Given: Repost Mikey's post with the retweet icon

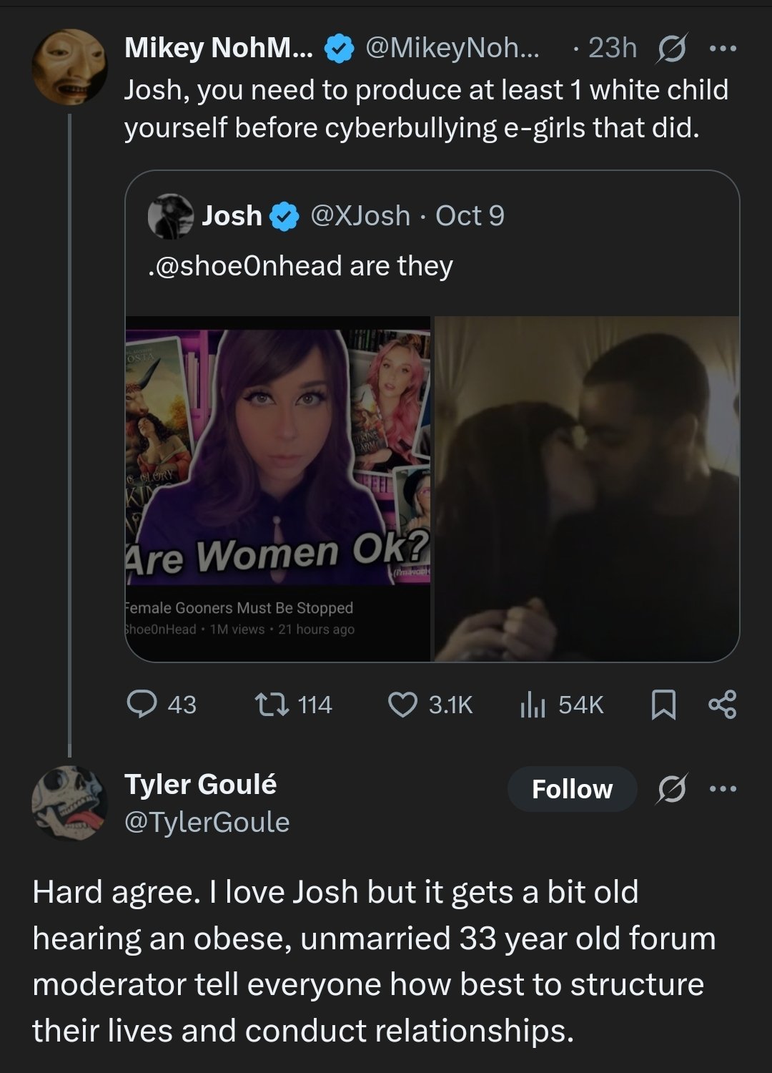Looking at the screenshot, I should pos(272,704).
